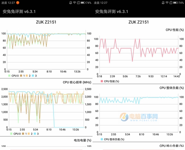Screen dimensions: 185x150
Task: Tap the ZUK Z2151 heading in right screenshot
Action: [139, 22]
